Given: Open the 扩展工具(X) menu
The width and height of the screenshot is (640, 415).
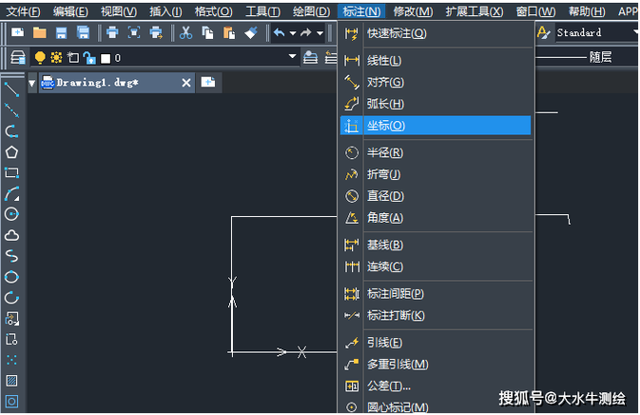Looking at the screenshot, I should [475, 11].
